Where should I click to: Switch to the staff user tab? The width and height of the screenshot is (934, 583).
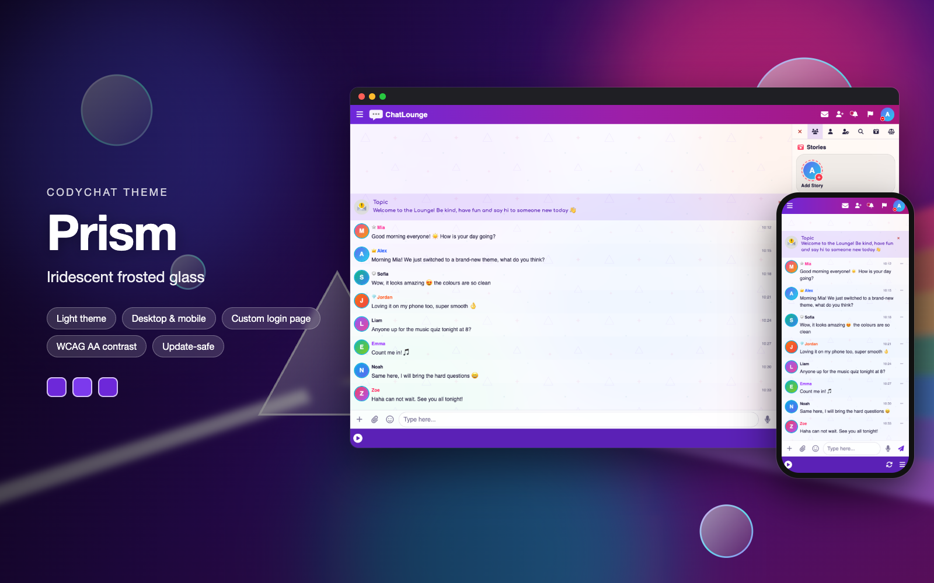(x=845, y=132)
